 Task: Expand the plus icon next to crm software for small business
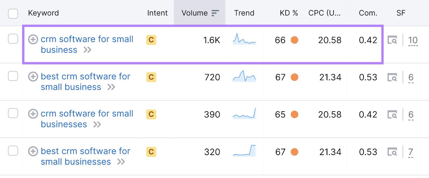(33, 39)
